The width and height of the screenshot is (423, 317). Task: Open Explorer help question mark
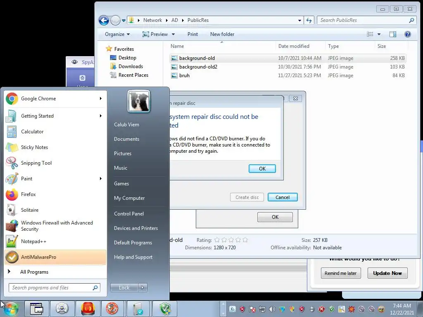point(408,34)
